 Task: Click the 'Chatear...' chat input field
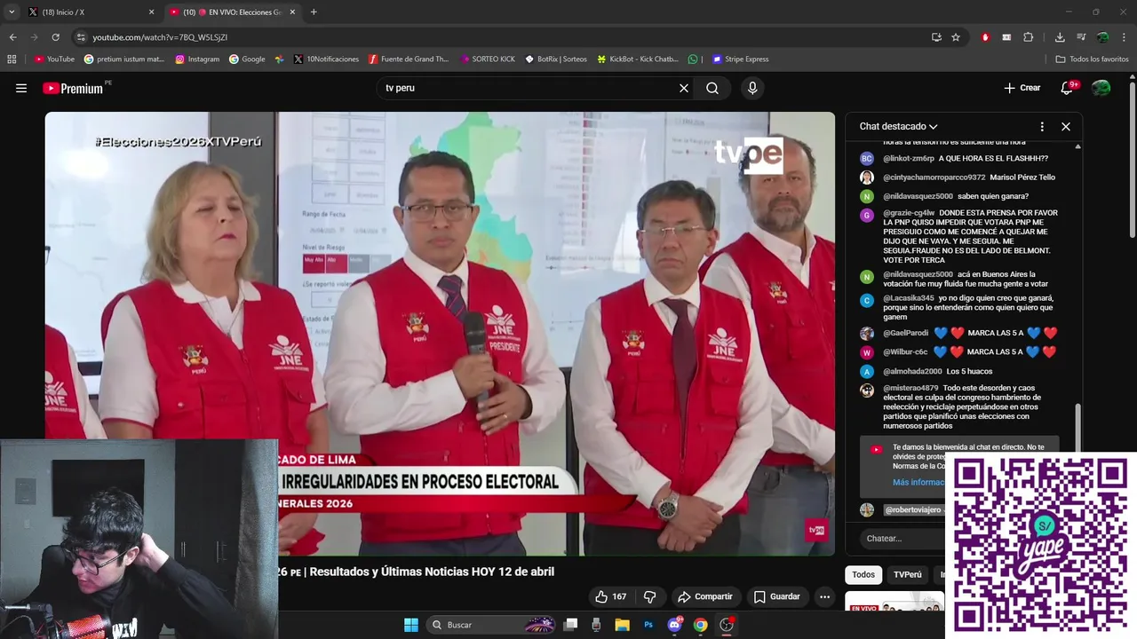pos(901,538)
